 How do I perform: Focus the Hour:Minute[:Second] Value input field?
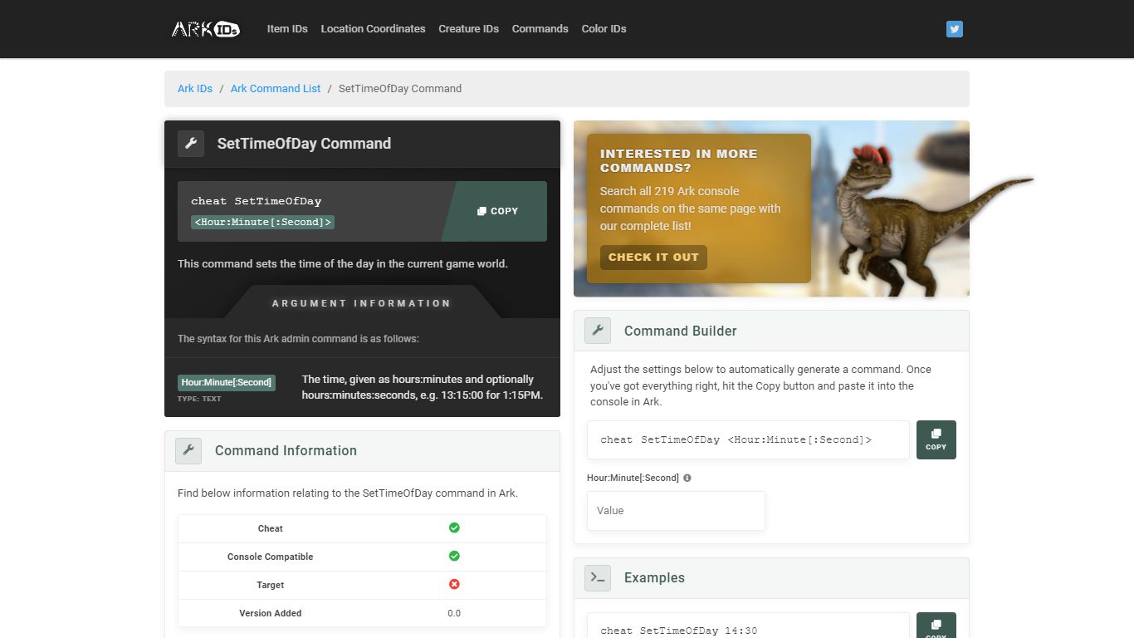(x=676, y=511)
